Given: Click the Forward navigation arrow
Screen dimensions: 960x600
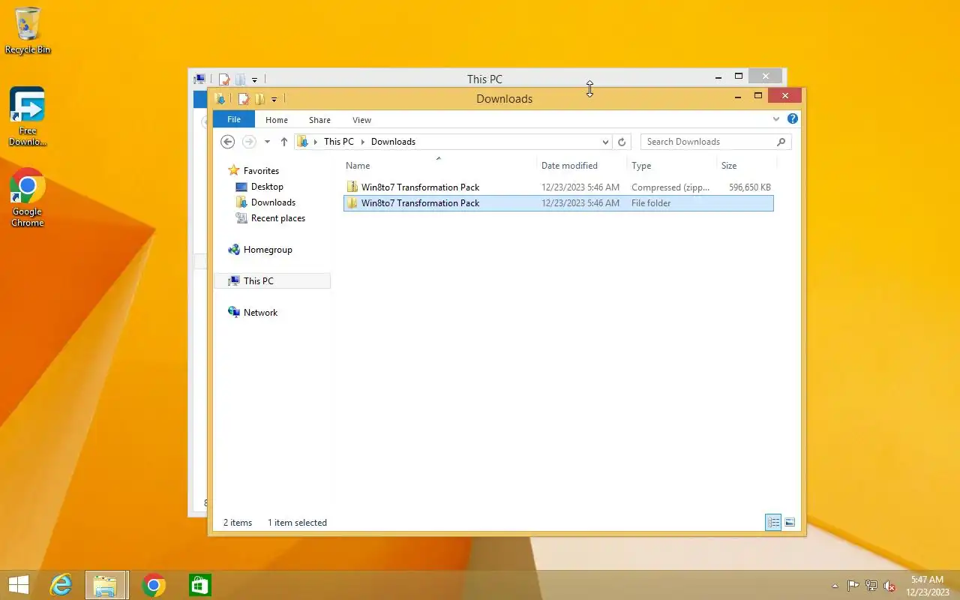Looking at the screenshot, I should pos(249,142).
